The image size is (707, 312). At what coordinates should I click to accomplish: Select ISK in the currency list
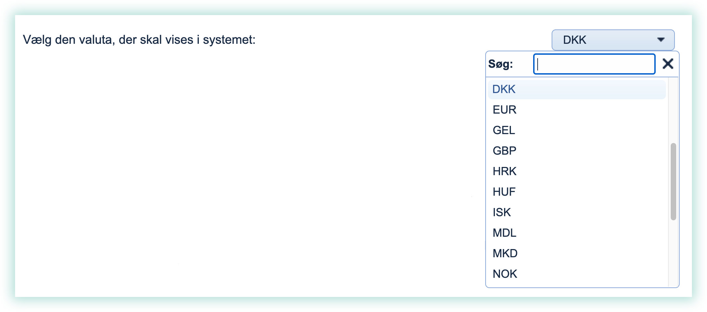click(501, 212)
